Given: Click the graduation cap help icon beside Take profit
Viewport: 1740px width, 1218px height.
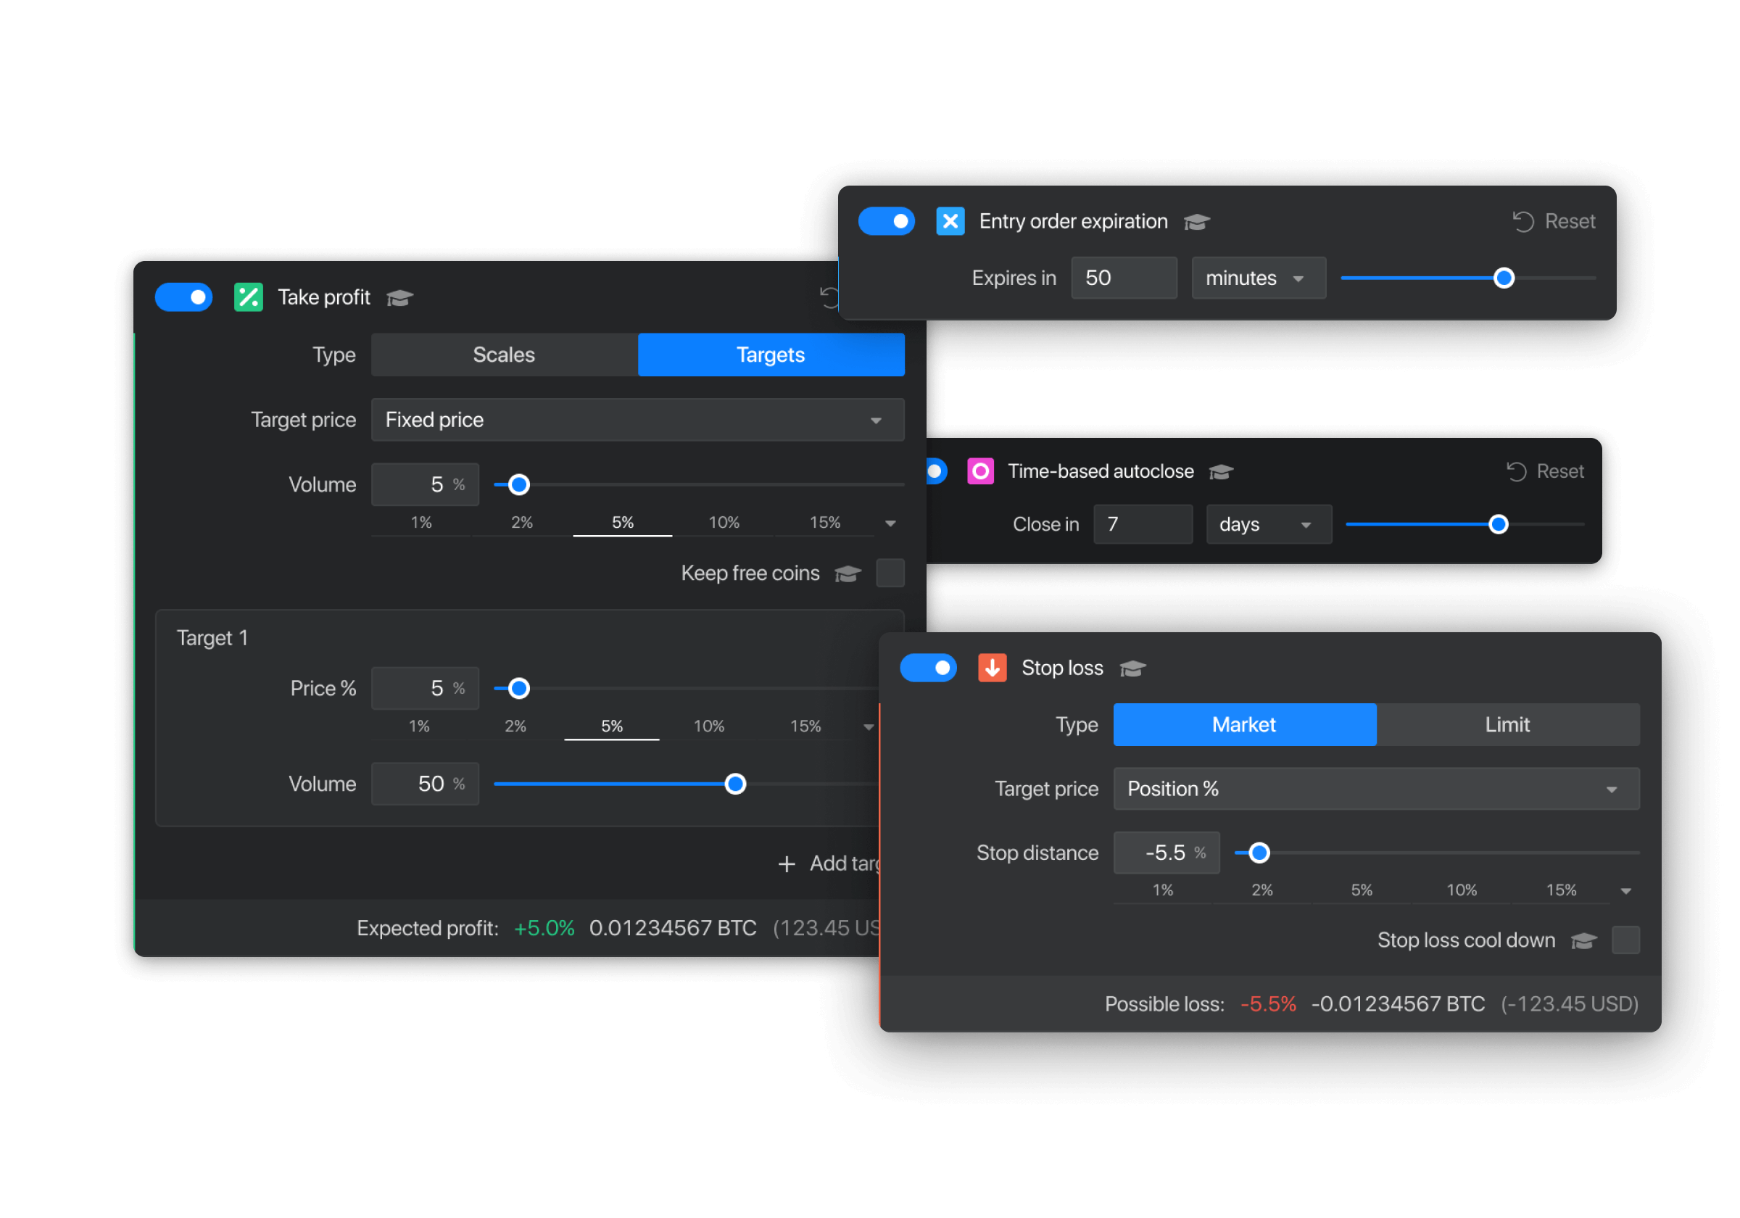Looking at the screenshot, I should [399, 298].
